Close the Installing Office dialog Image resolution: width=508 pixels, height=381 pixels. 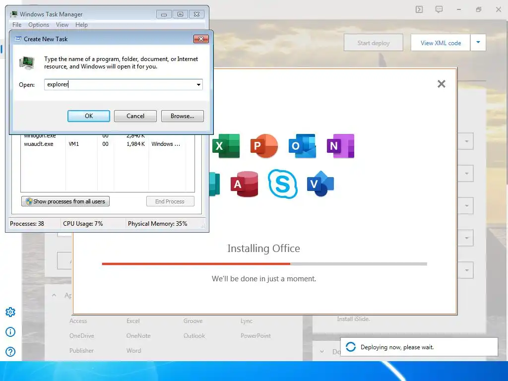[441, 84]
